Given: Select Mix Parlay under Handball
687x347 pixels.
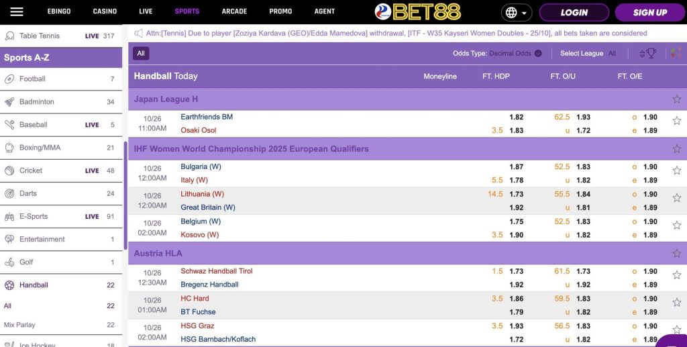Looking at the screenshot, I should click(19, 325).
